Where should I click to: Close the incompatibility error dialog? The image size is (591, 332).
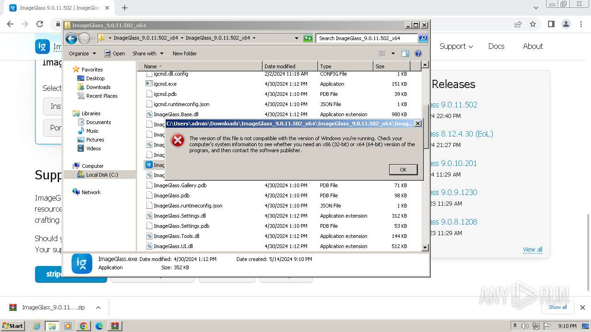(418, 124)
